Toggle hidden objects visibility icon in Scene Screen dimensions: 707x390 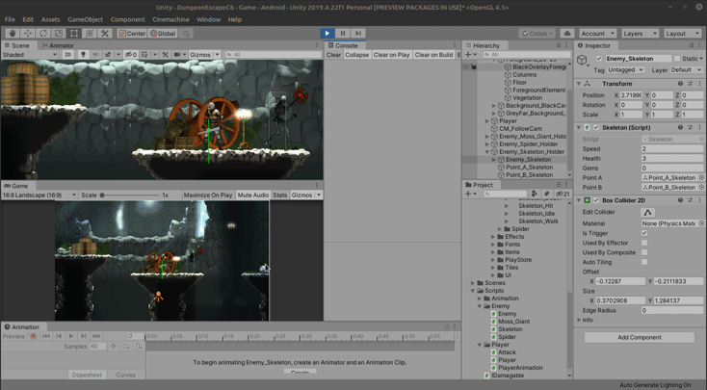pyautogui.click(x=131, y=55)
